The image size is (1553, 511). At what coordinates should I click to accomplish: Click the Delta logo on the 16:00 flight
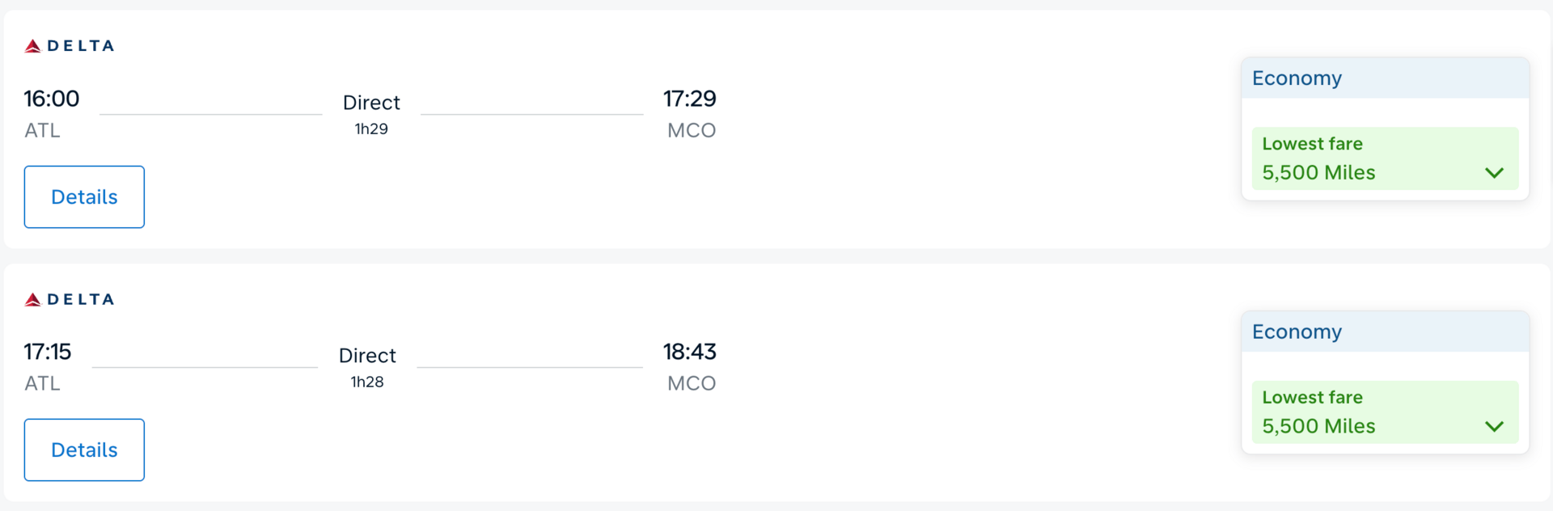70,46
